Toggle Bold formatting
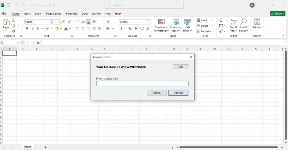The width and height of the screenshot is (288, 150). tap(27, 29)
